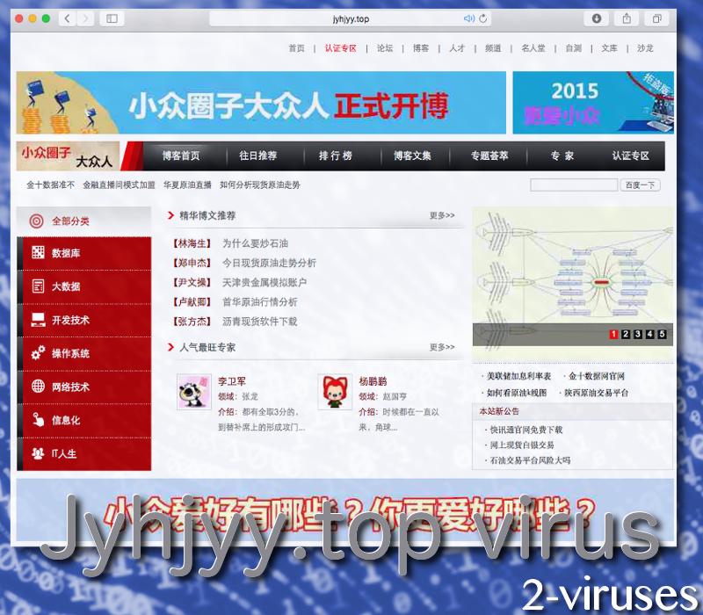Show all tabs with the tab overview icon

(656, 18)
